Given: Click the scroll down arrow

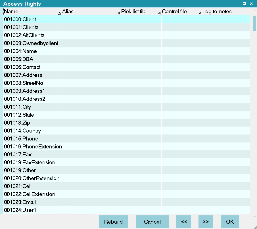Looking at the screenshot, I should [255, 217].
